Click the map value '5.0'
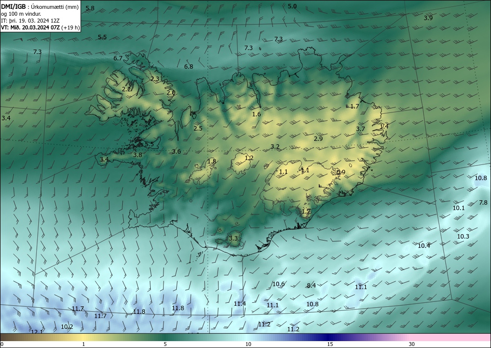This screenshot has height=348, width=491. (x=292, y=6)
